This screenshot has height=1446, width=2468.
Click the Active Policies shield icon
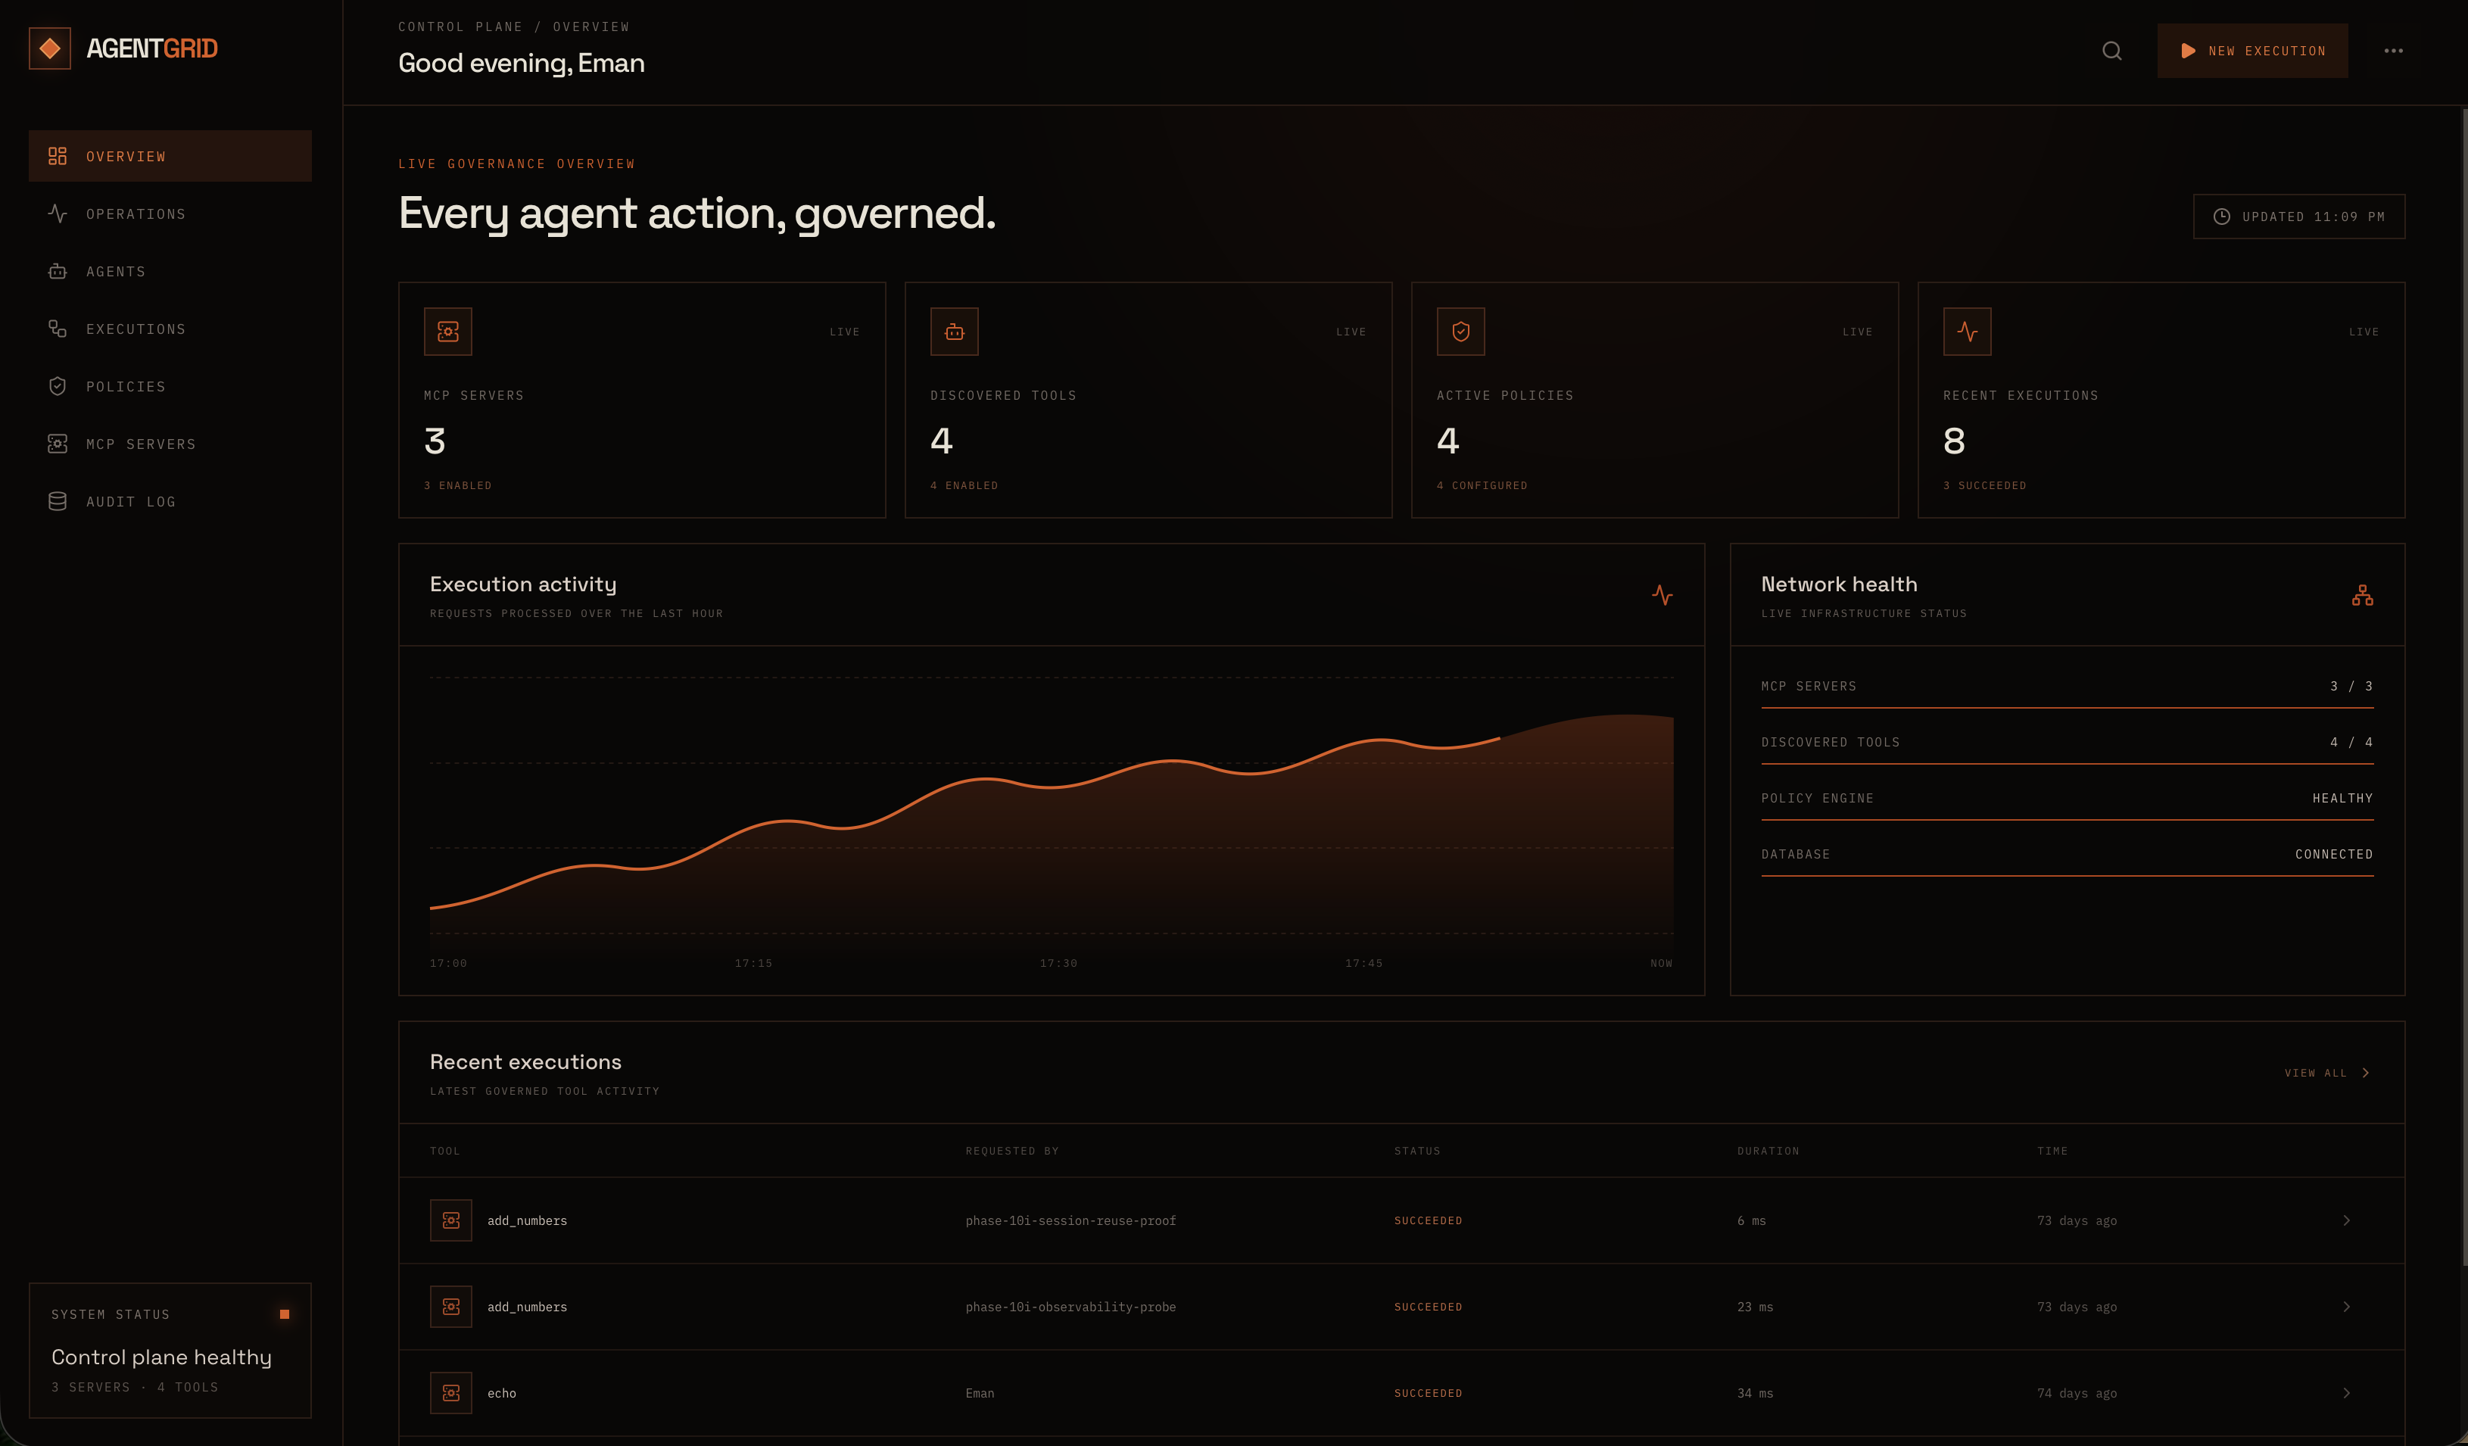(x=1460, y=331)
